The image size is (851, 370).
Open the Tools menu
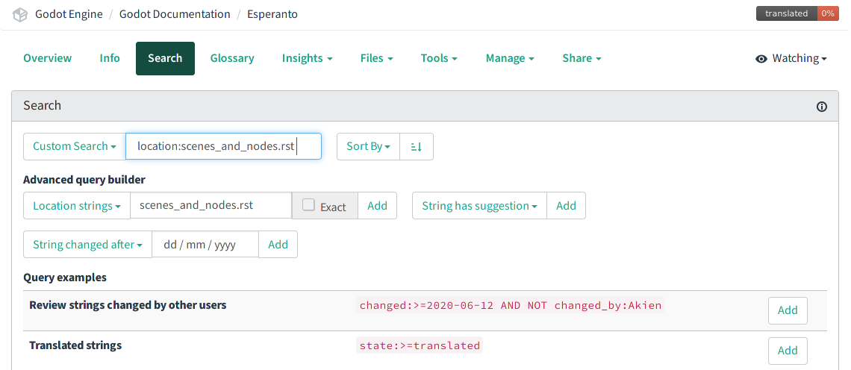439,58
